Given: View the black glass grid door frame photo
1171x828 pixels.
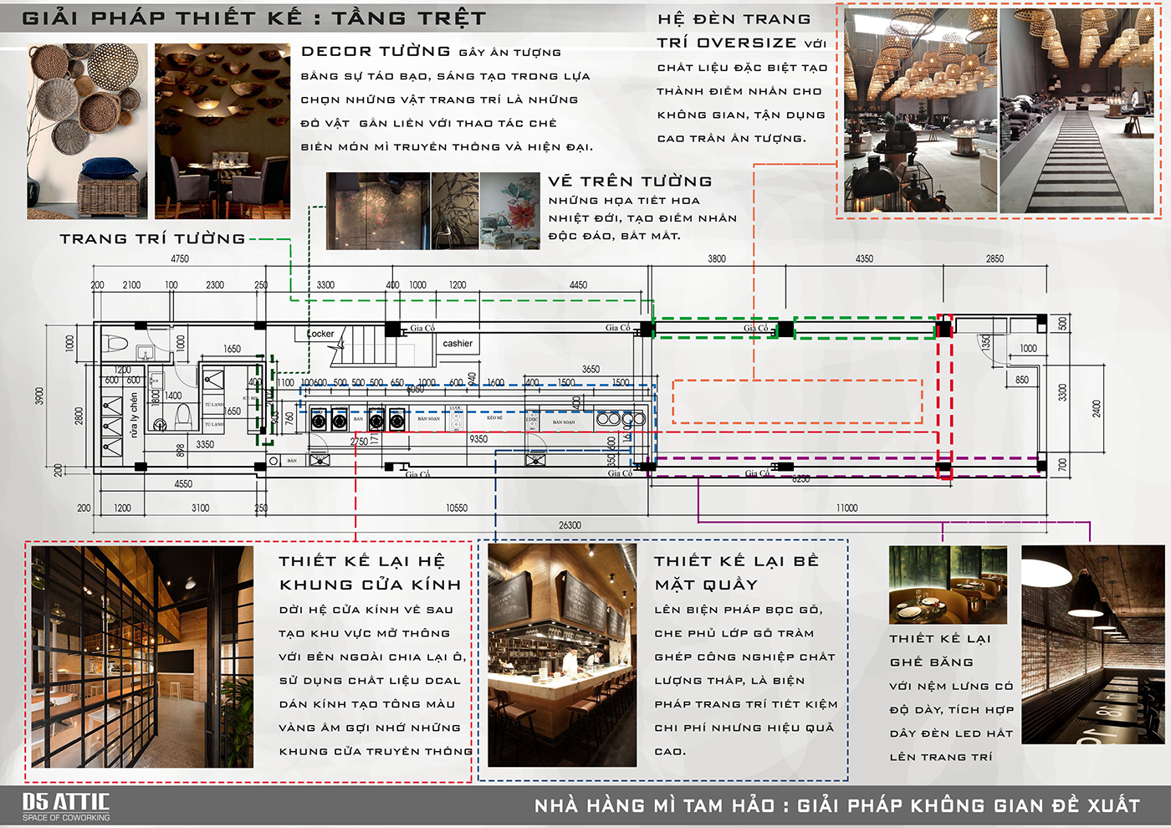Looking at the screenshot, I should pyautogui.click(x=142, y=657).
